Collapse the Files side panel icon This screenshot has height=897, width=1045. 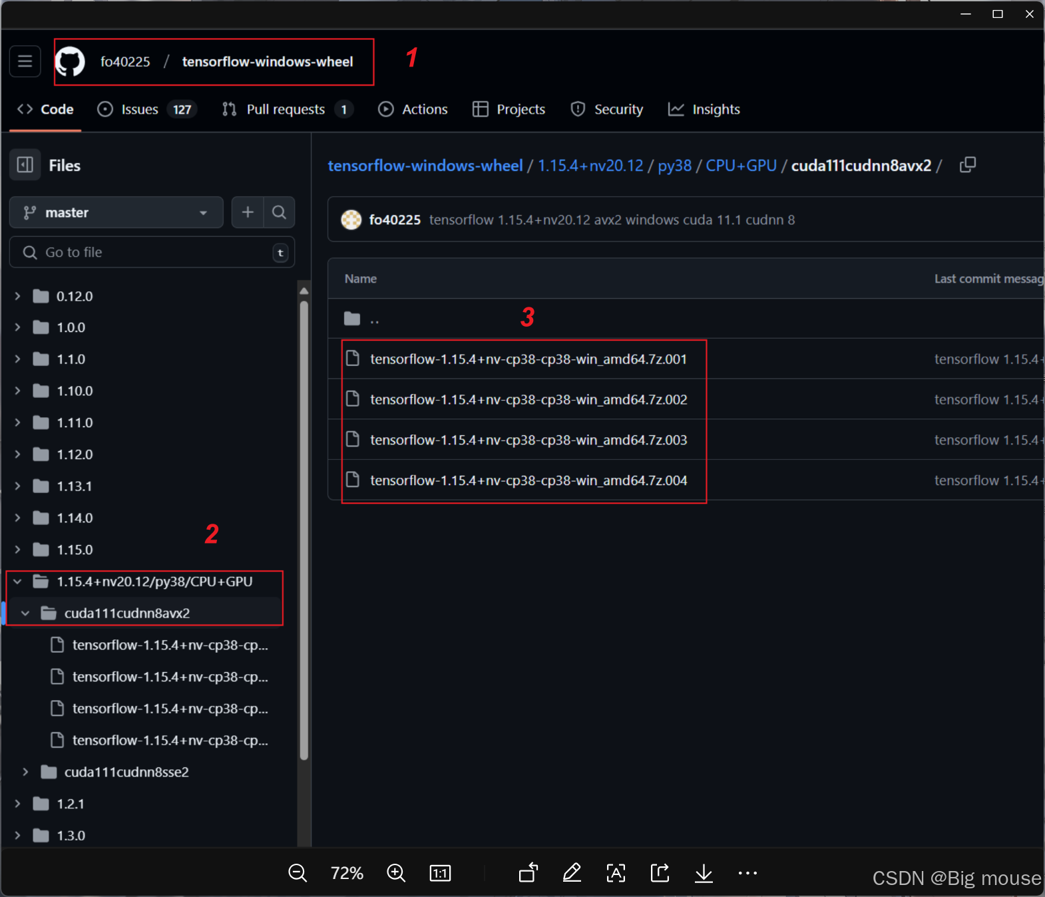point(25,165)
